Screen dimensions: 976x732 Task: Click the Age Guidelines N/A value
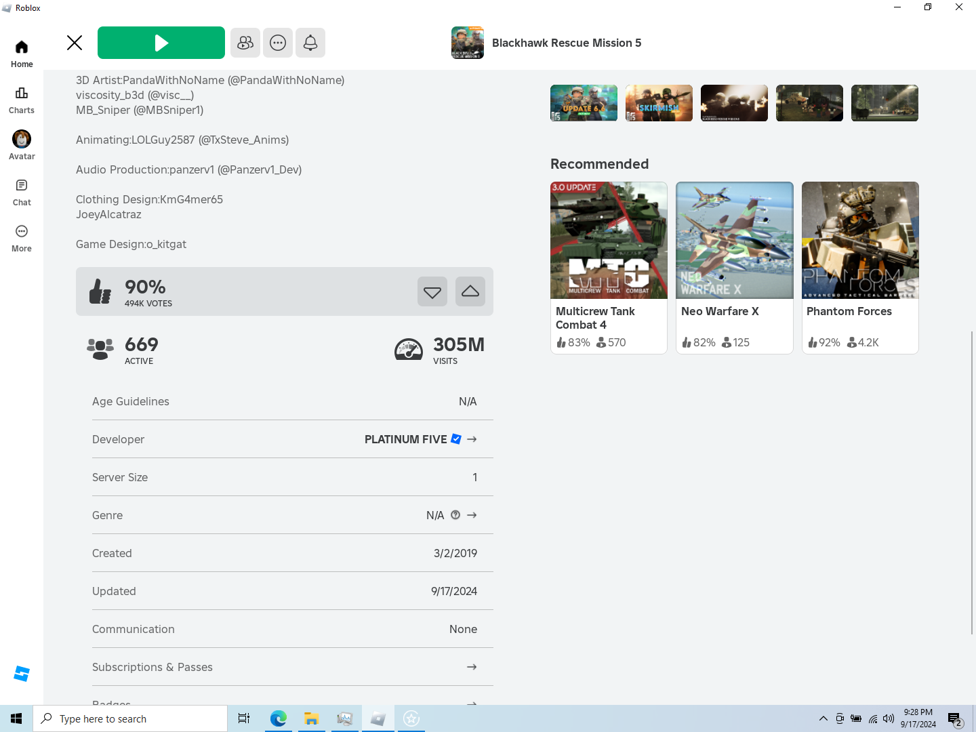point(468,401)
